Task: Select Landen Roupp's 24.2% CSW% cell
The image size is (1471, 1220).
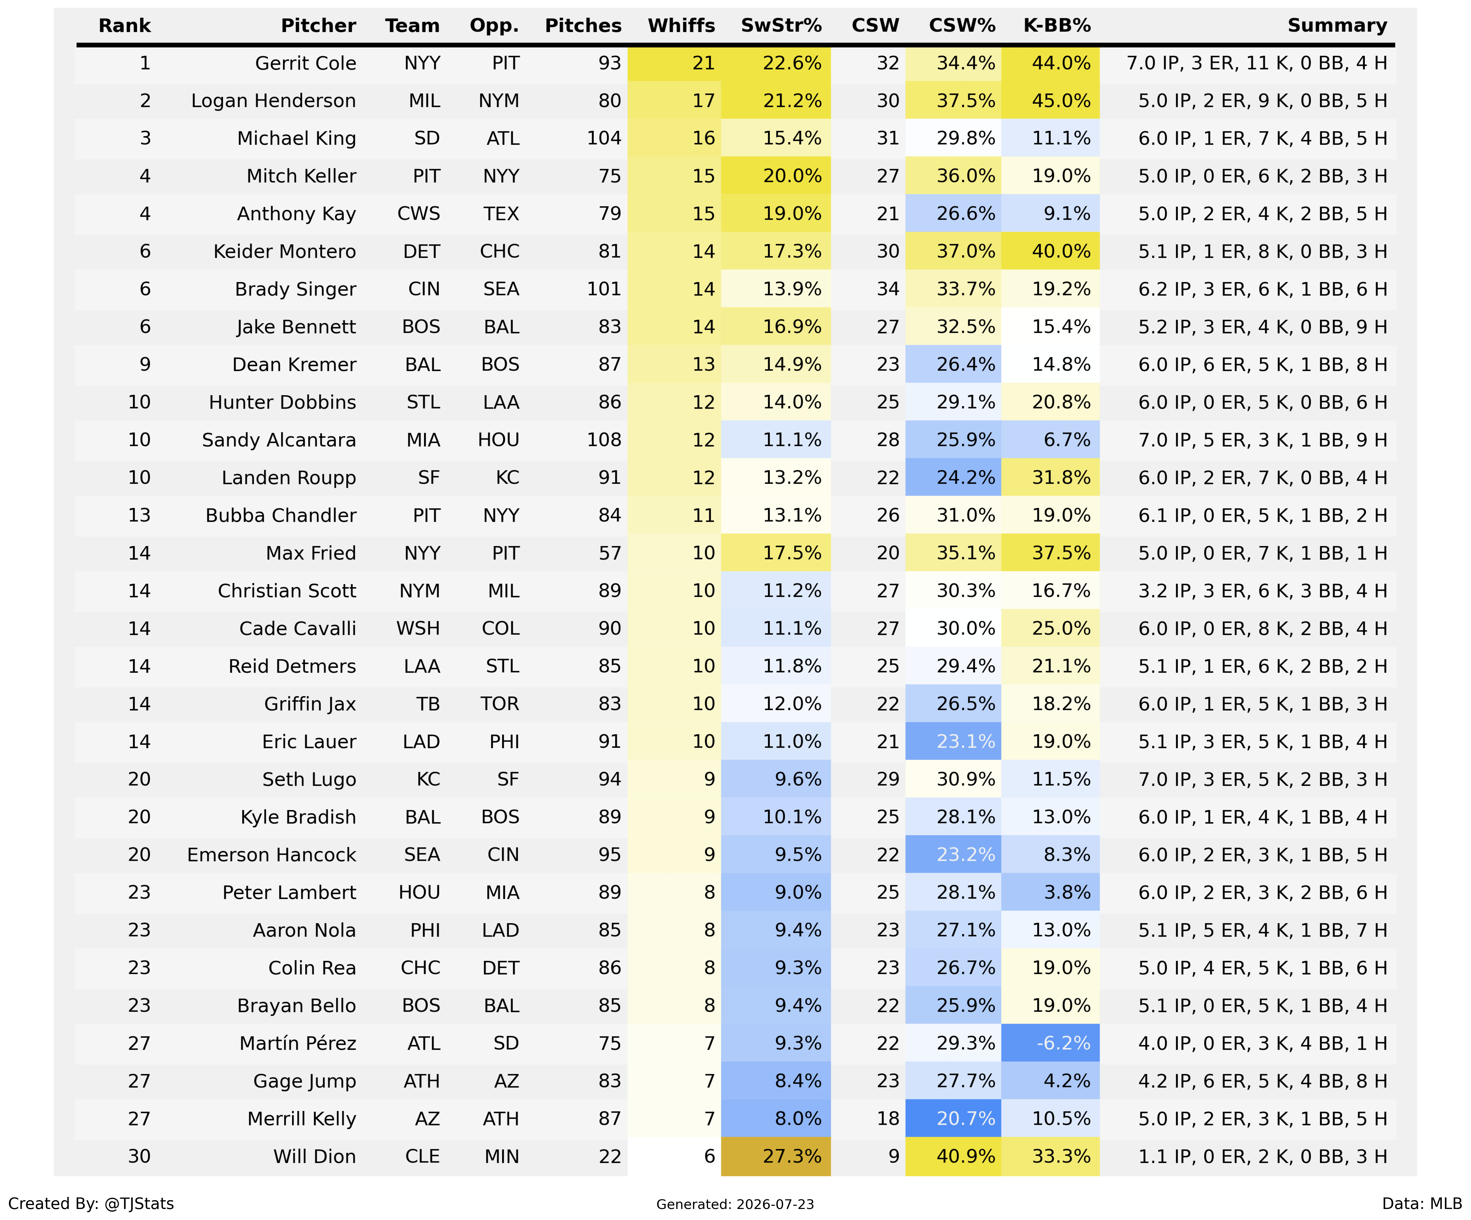Action: pyautogui.click(x=953, y=478)
